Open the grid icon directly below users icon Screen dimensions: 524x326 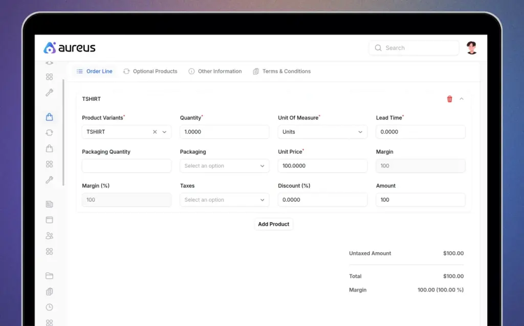(x=50, y=251)
